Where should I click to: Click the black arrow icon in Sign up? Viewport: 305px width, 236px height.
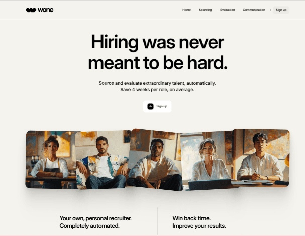[x=150, y=106]
